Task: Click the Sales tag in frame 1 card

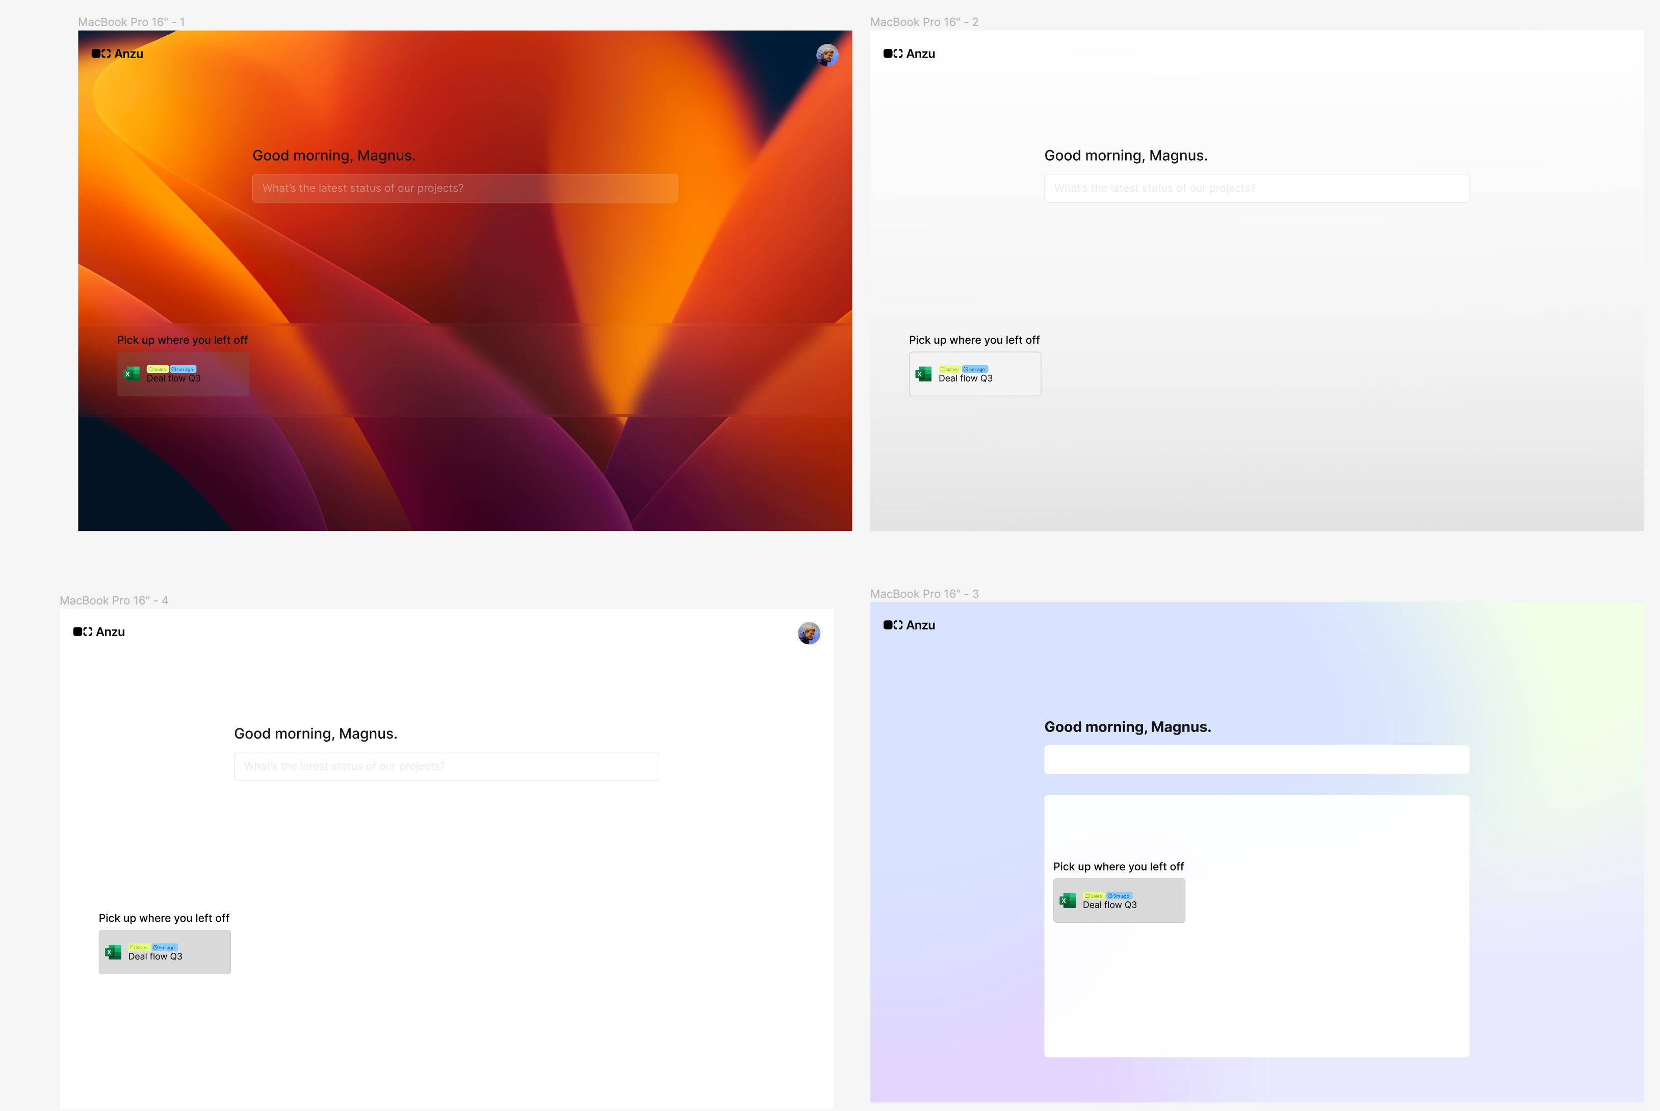Action: click(157, 369)
